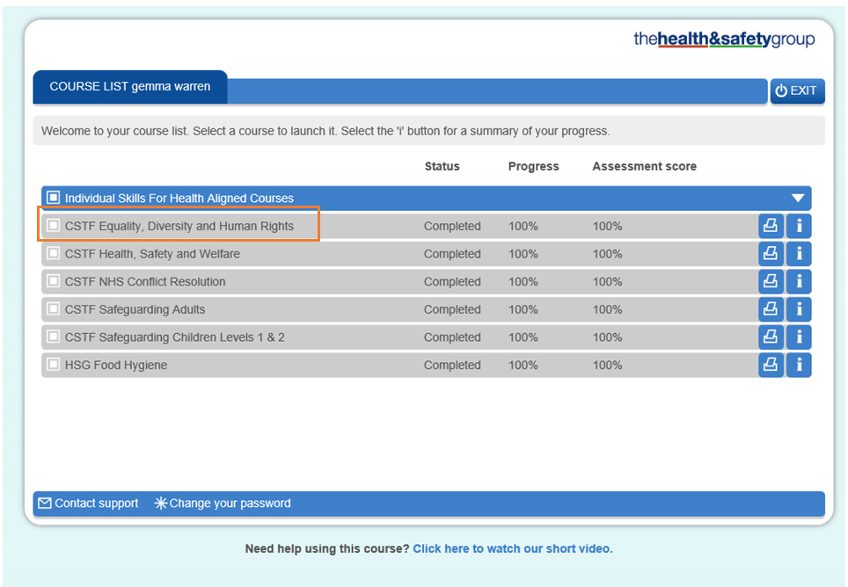This screenshot has height=587, width=848.
Task: Click the power icon inside the EXIT button
Action: click(782, 91)
